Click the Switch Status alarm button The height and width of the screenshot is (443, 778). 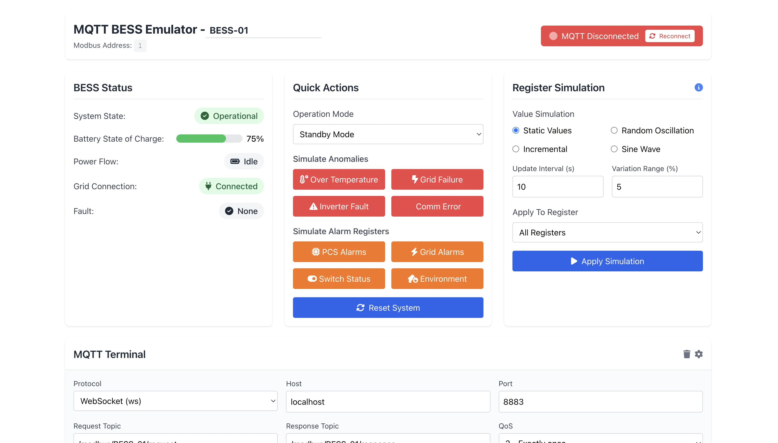(x=339, y=278)
